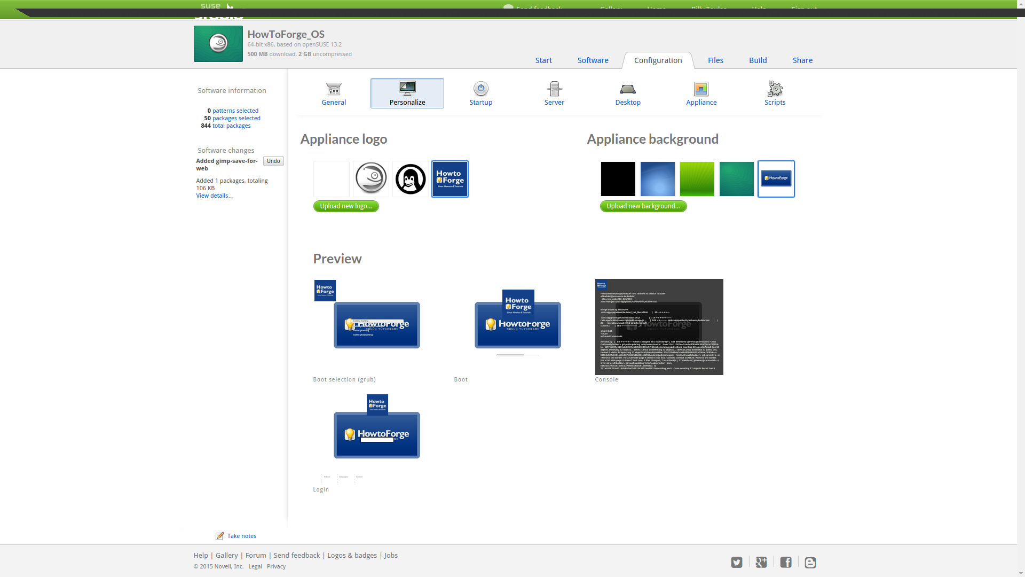
Task: Choose the openSUSE gecko logo
Action: tap(371, 179)
